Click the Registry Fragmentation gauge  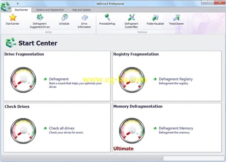(132, 80)
